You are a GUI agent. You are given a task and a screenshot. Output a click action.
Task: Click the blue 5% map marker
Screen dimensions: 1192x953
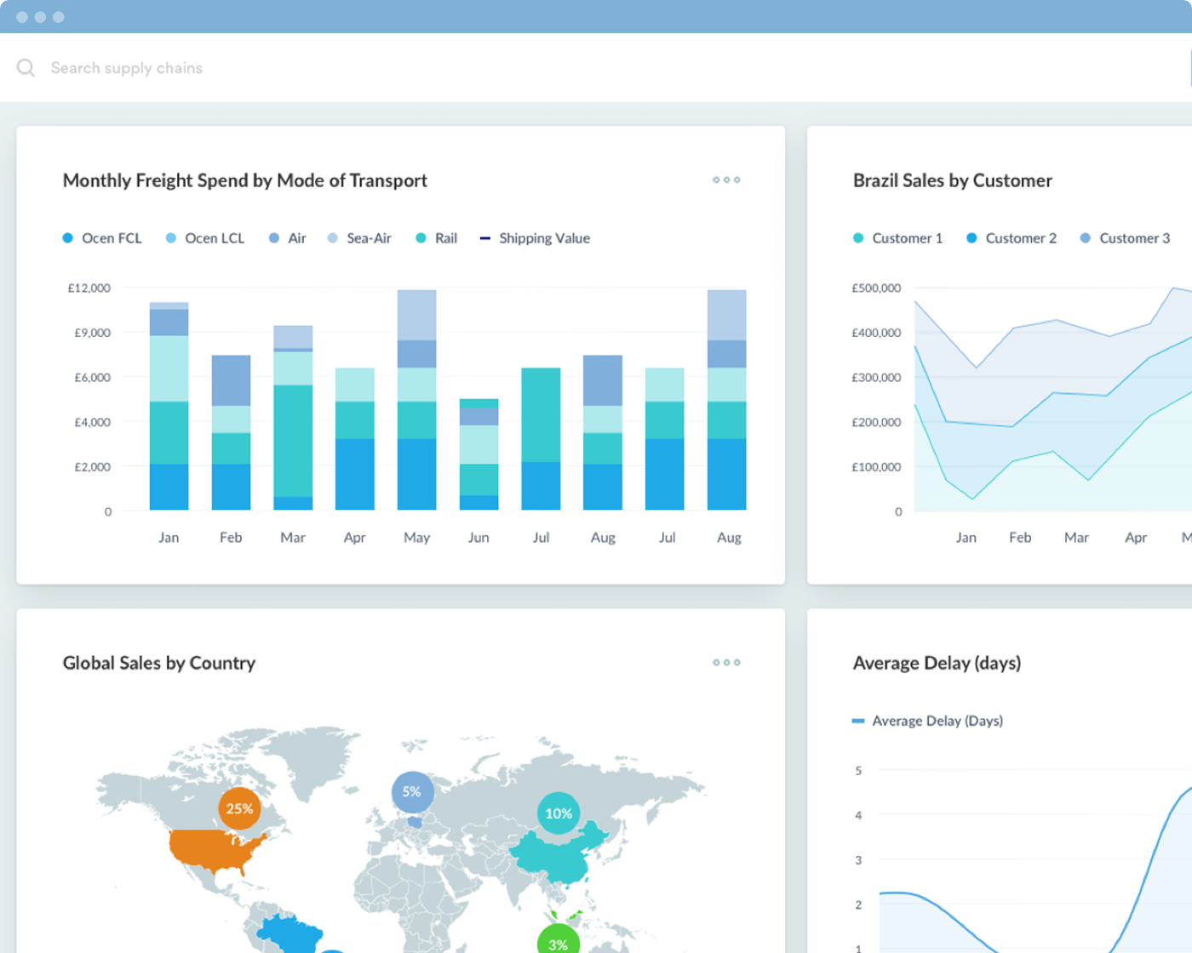tap(412, 791)
